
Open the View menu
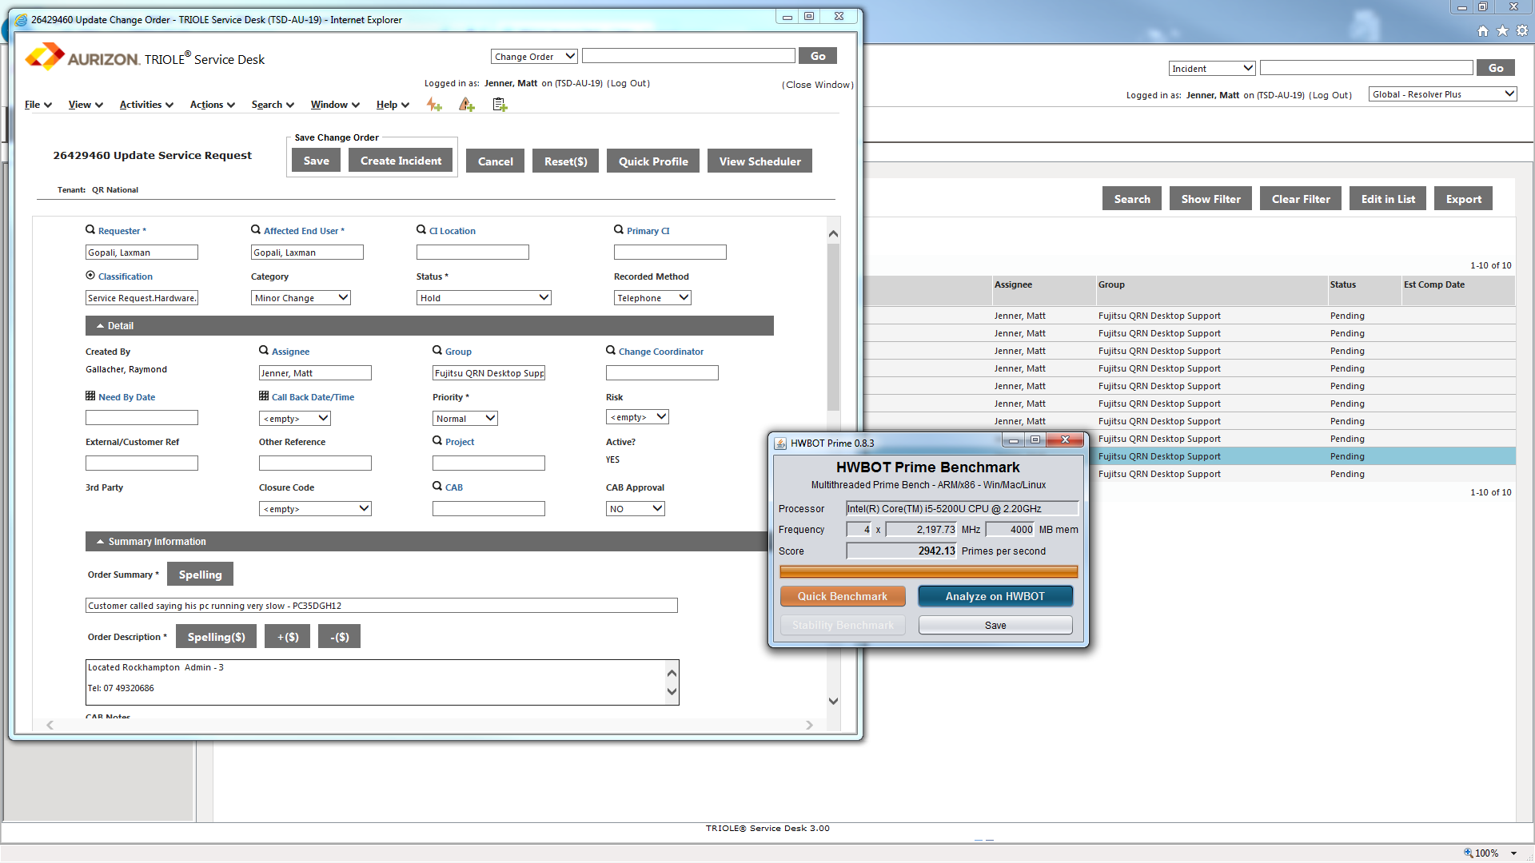[86, 105]
